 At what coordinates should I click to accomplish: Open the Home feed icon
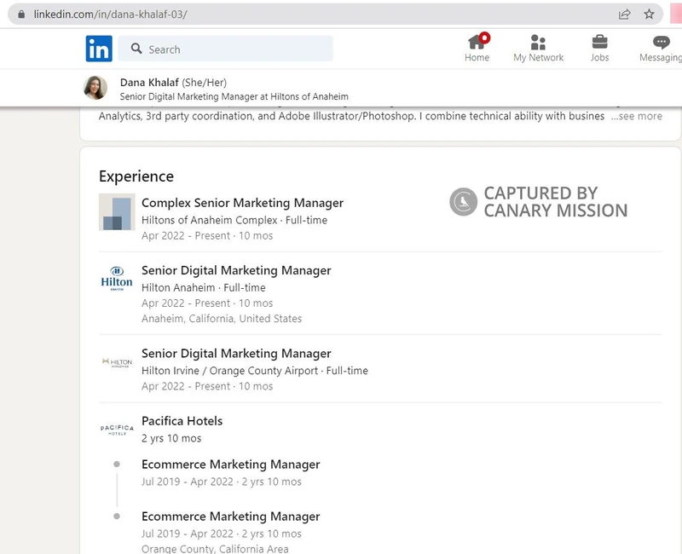(x=477, y=43)
